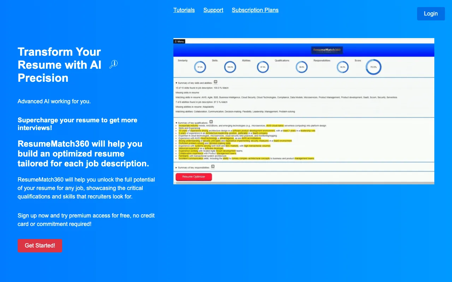Open the Tutorials link
This screenshot has height=282, width=452.
(x=184, y=10)
